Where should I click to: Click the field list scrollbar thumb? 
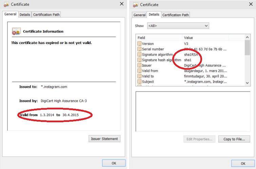(247, 48)
